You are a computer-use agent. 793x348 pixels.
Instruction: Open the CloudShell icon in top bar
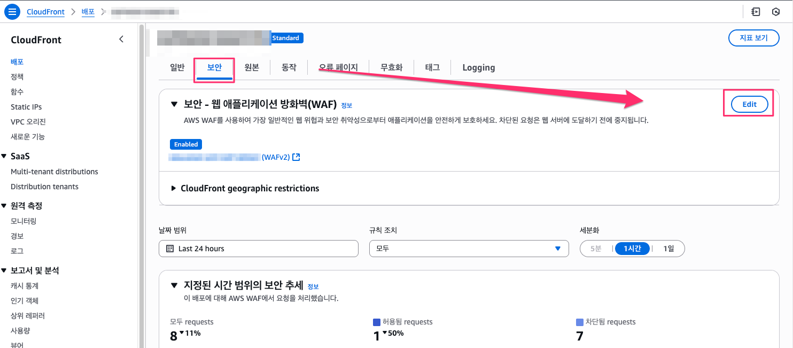[756, 11]
